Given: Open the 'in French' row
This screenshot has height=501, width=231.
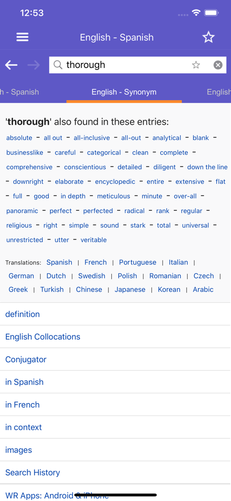Looking at the screenshot, I should click(115, 405).
